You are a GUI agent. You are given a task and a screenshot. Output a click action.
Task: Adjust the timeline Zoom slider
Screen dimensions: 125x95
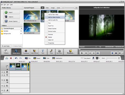coord(112,58)
